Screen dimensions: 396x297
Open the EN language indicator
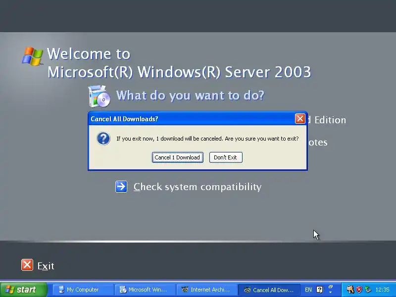[x=308, y=290]
